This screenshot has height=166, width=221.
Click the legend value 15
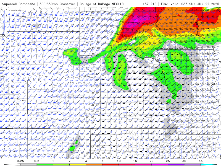click(135, 161)
